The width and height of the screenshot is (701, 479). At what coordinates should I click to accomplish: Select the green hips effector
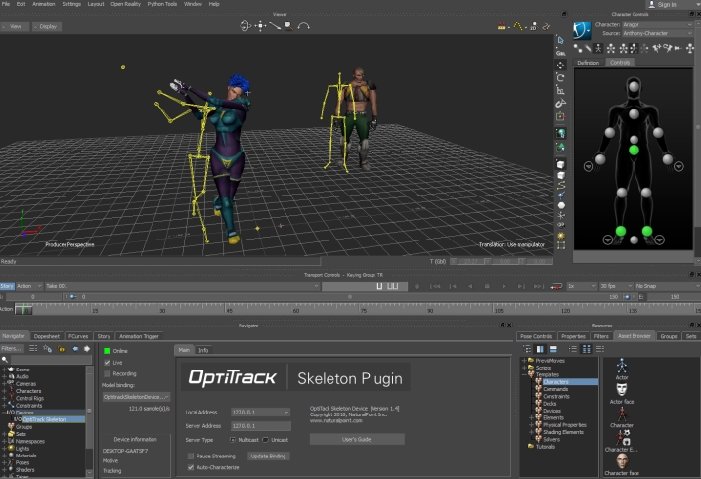pyautogui.click(x=634, y=151)
